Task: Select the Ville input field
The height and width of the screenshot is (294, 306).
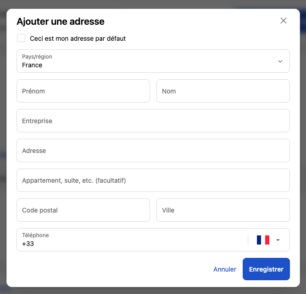Action: pyautogui.click(x=223, y=210)
